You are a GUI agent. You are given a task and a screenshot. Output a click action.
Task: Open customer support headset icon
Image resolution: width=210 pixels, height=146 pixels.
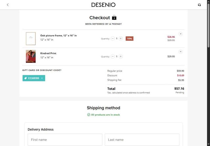coord(199,5)
